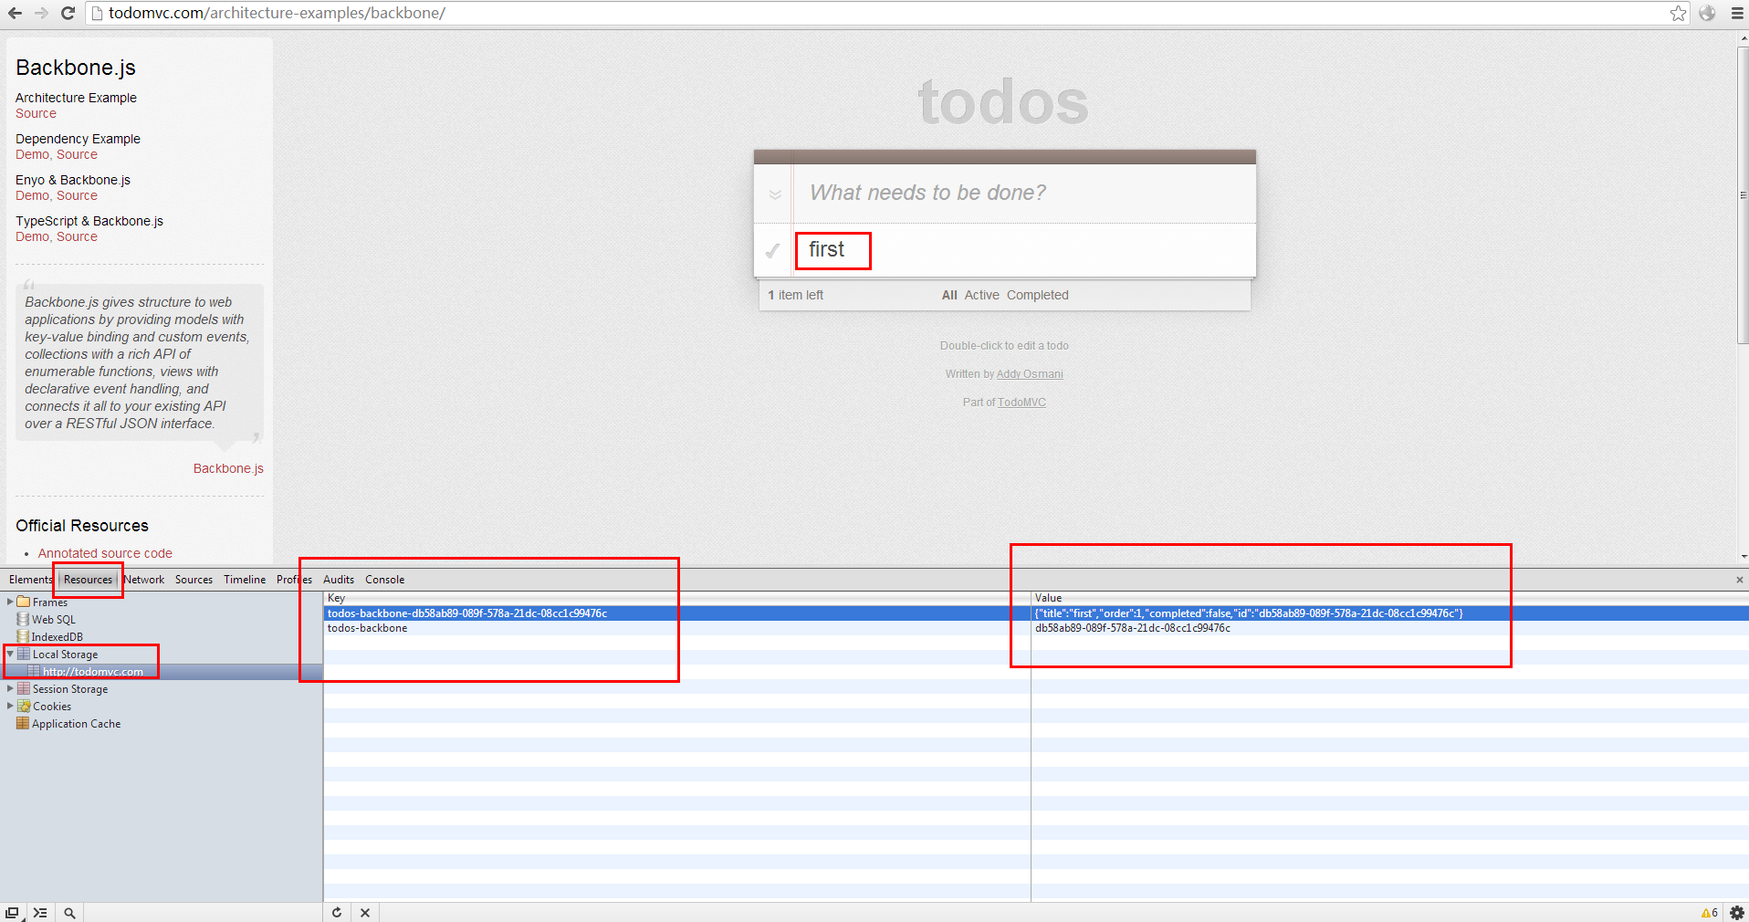Open devtools settings gear
The height and width of the screenshot is (922, 1749).
[x=1737, y=912]
